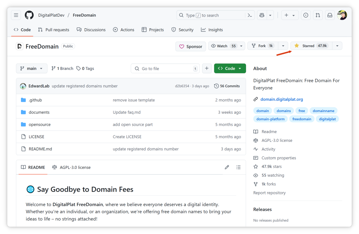The image size is (359, 234).
Task: Open the command palette icon
Action: pos(250,15)
